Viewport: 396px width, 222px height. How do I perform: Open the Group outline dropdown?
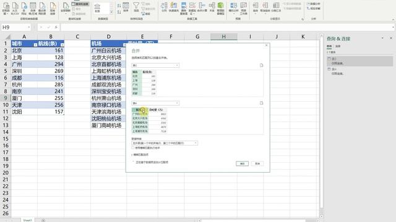point(256,7)
